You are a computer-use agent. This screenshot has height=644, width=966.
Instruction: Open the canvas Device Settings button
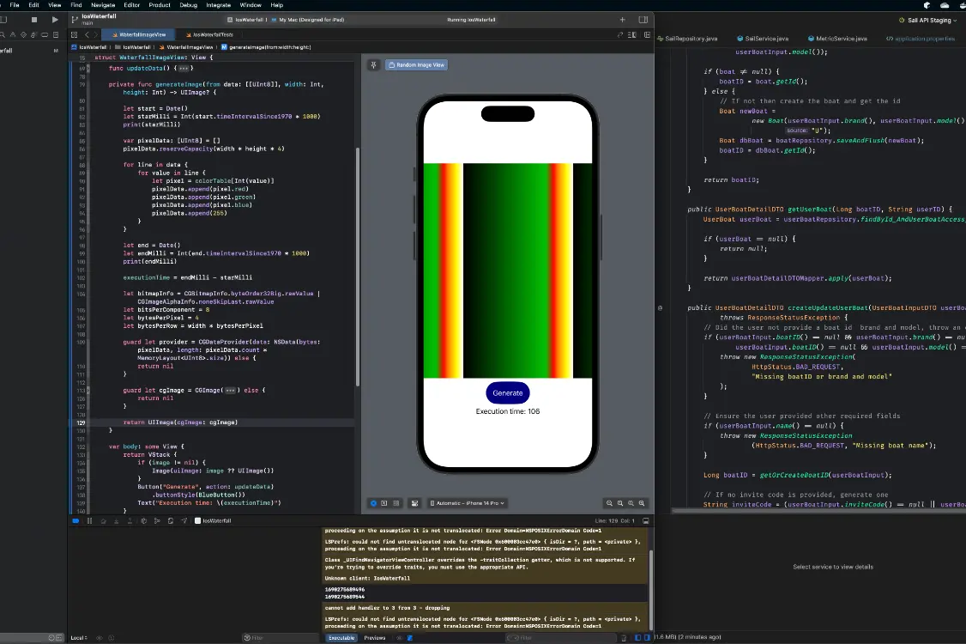coord(414,503)
